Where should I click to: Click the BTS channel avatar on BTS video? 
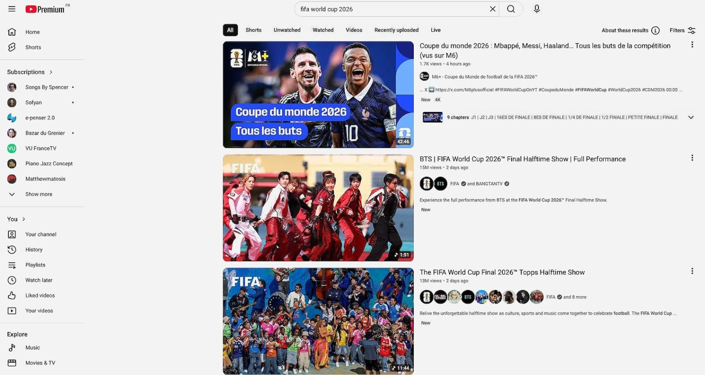[x=441, y=184]
